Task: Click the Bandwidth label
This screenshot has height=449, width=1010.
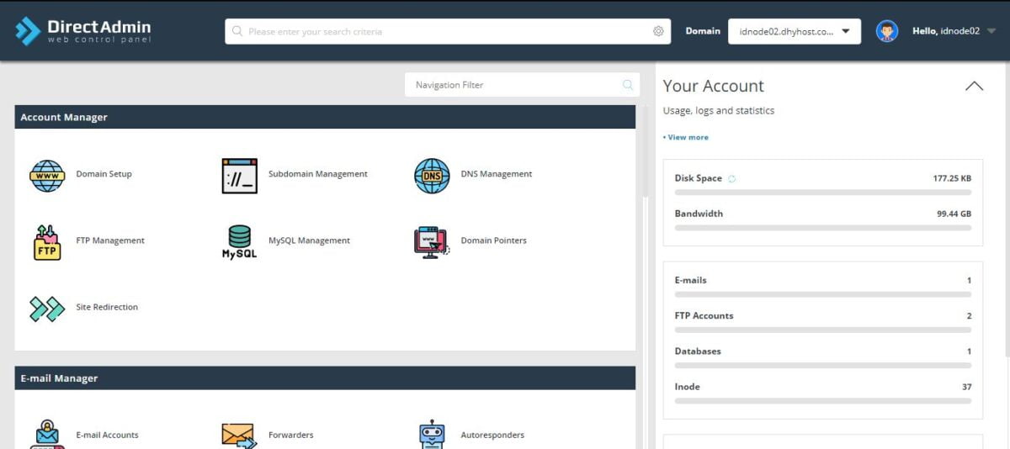Action: click(x=699, y=214)
